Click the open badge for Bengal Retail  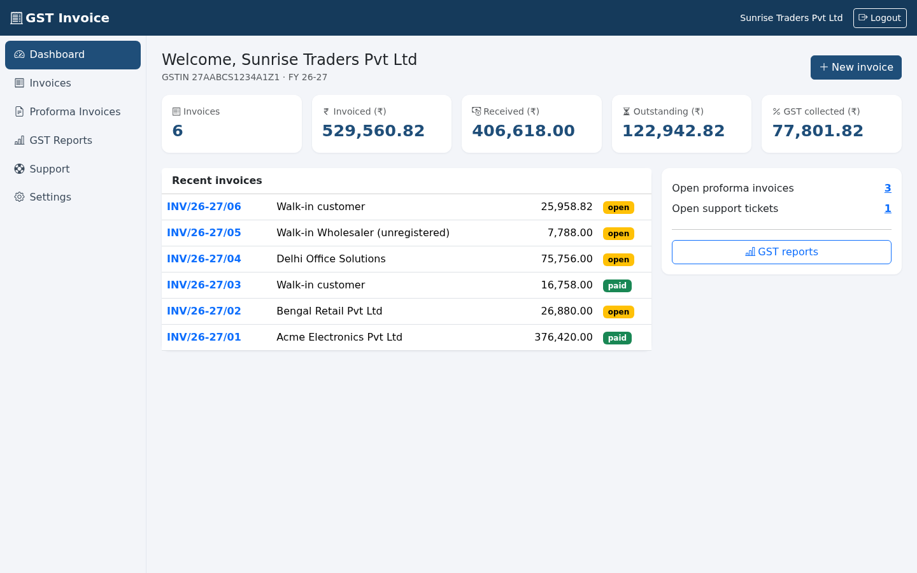point(618,312)
